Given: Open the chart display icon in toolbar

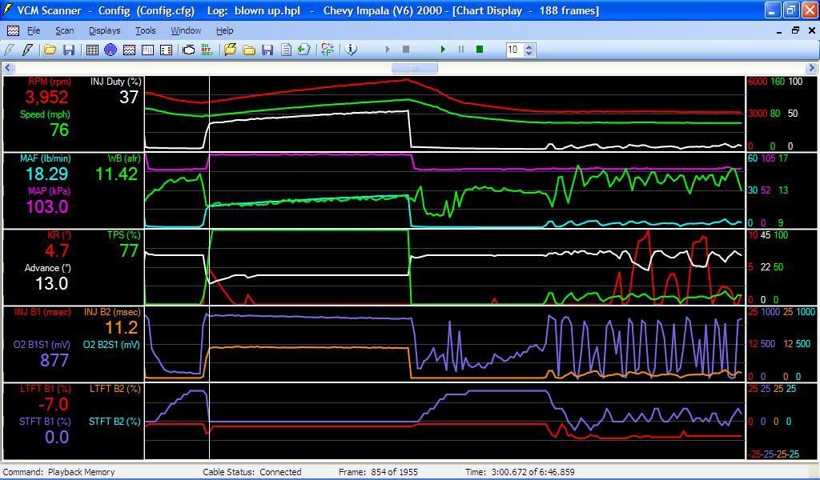Looking at the screenshot, I should click(129, 50).
